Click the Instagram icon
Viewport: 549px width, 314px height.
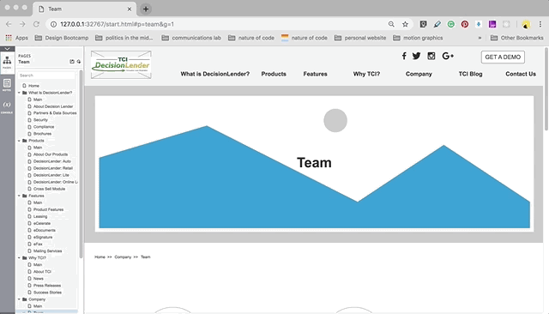(x=431, y=56)
